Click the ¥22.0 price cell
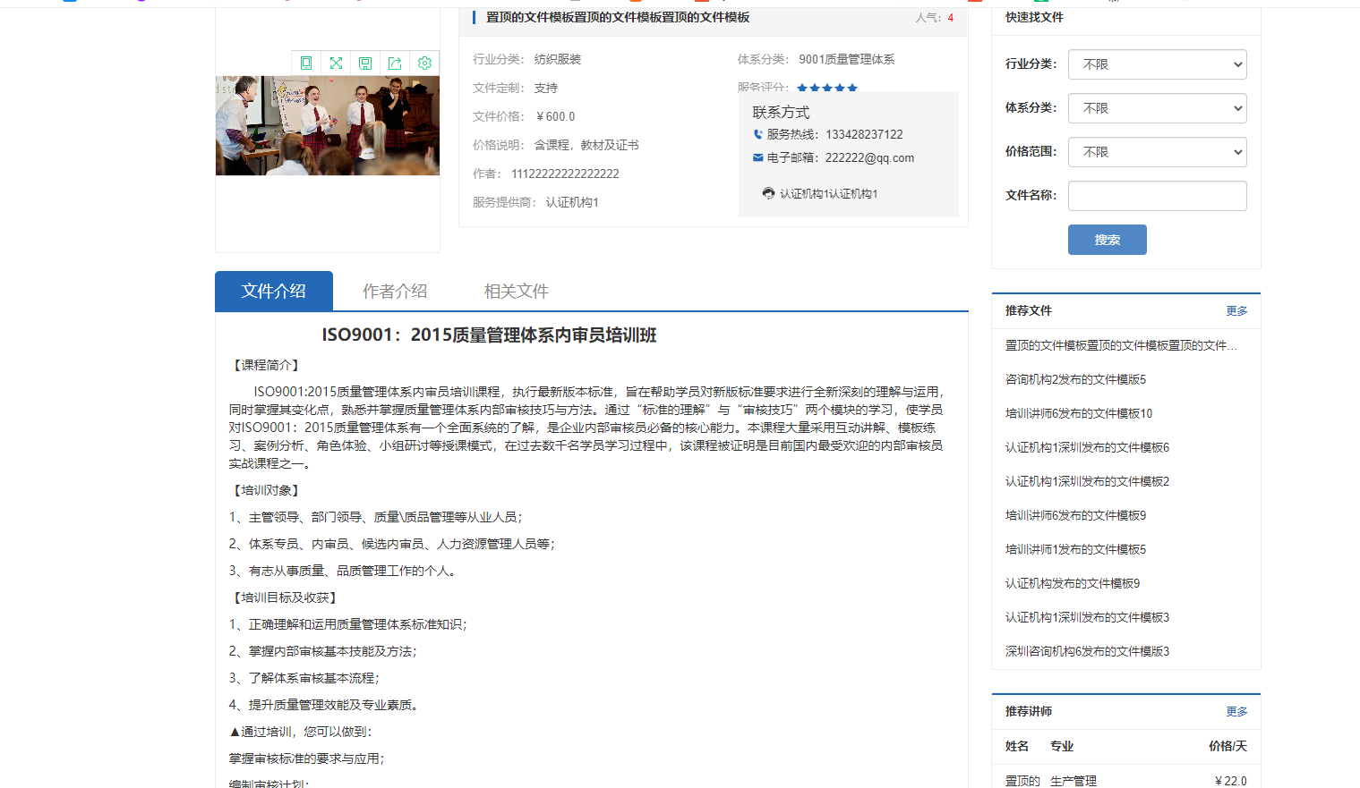 [x=1230, y=781]
